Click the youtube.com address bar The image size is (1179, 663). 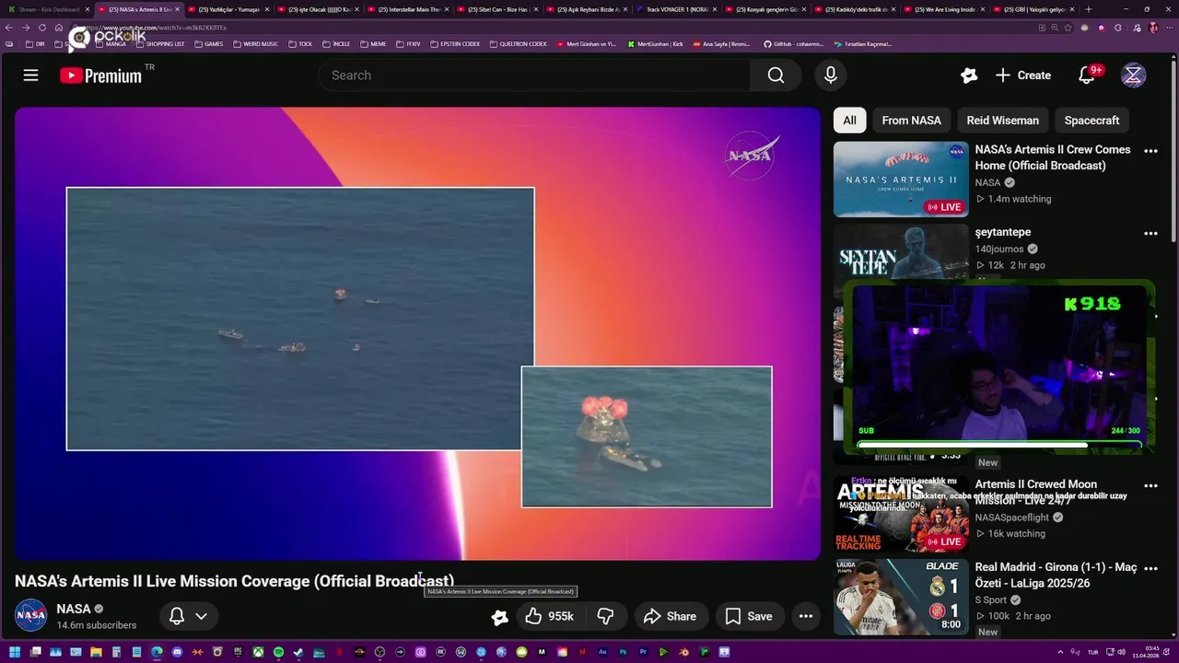pyautogui.click(x=553, y=28)
